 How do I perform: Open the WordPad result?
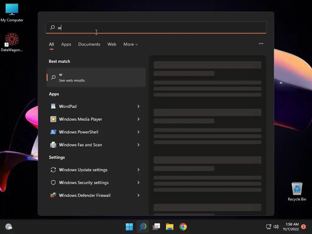coord(95,106)
